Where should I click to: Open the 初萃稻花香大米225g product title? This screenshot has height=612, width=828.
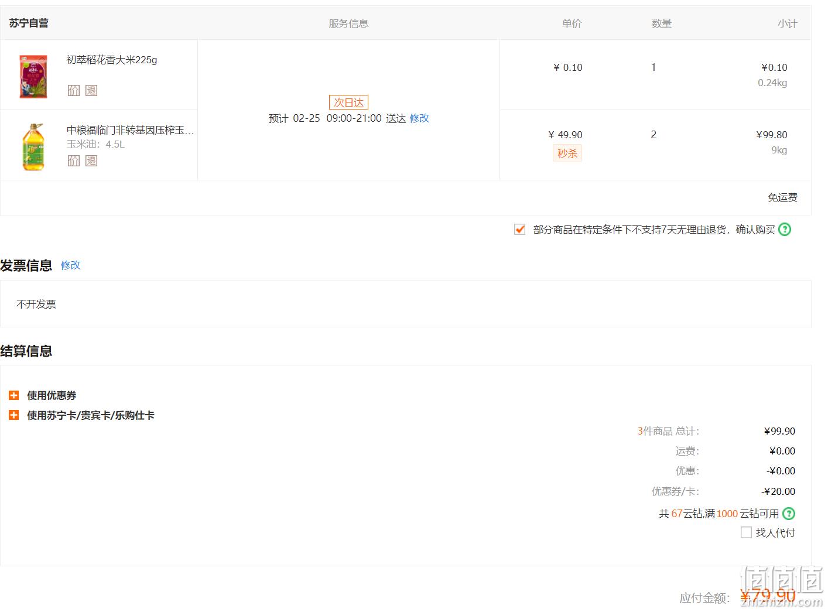click(112, 60)
